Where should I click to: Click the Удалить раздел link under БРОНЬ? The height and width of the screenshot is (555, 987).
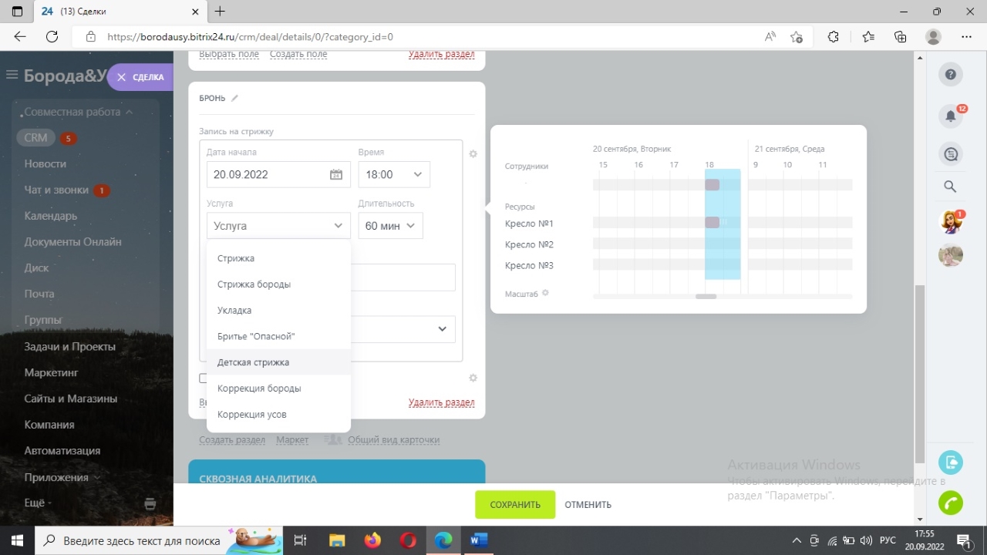442,402
